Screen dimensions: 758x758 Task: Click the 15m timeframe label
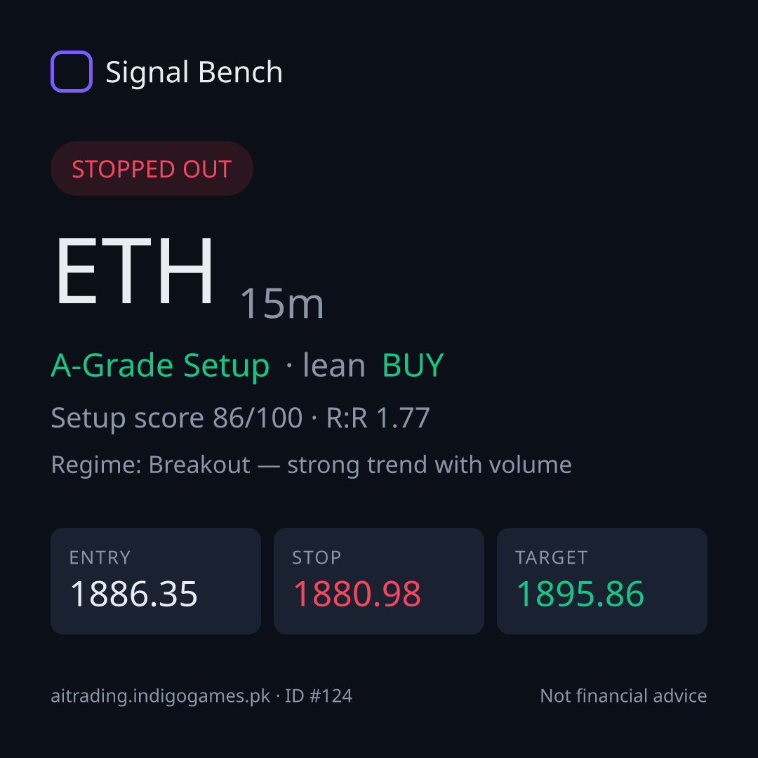coord(282,304)
